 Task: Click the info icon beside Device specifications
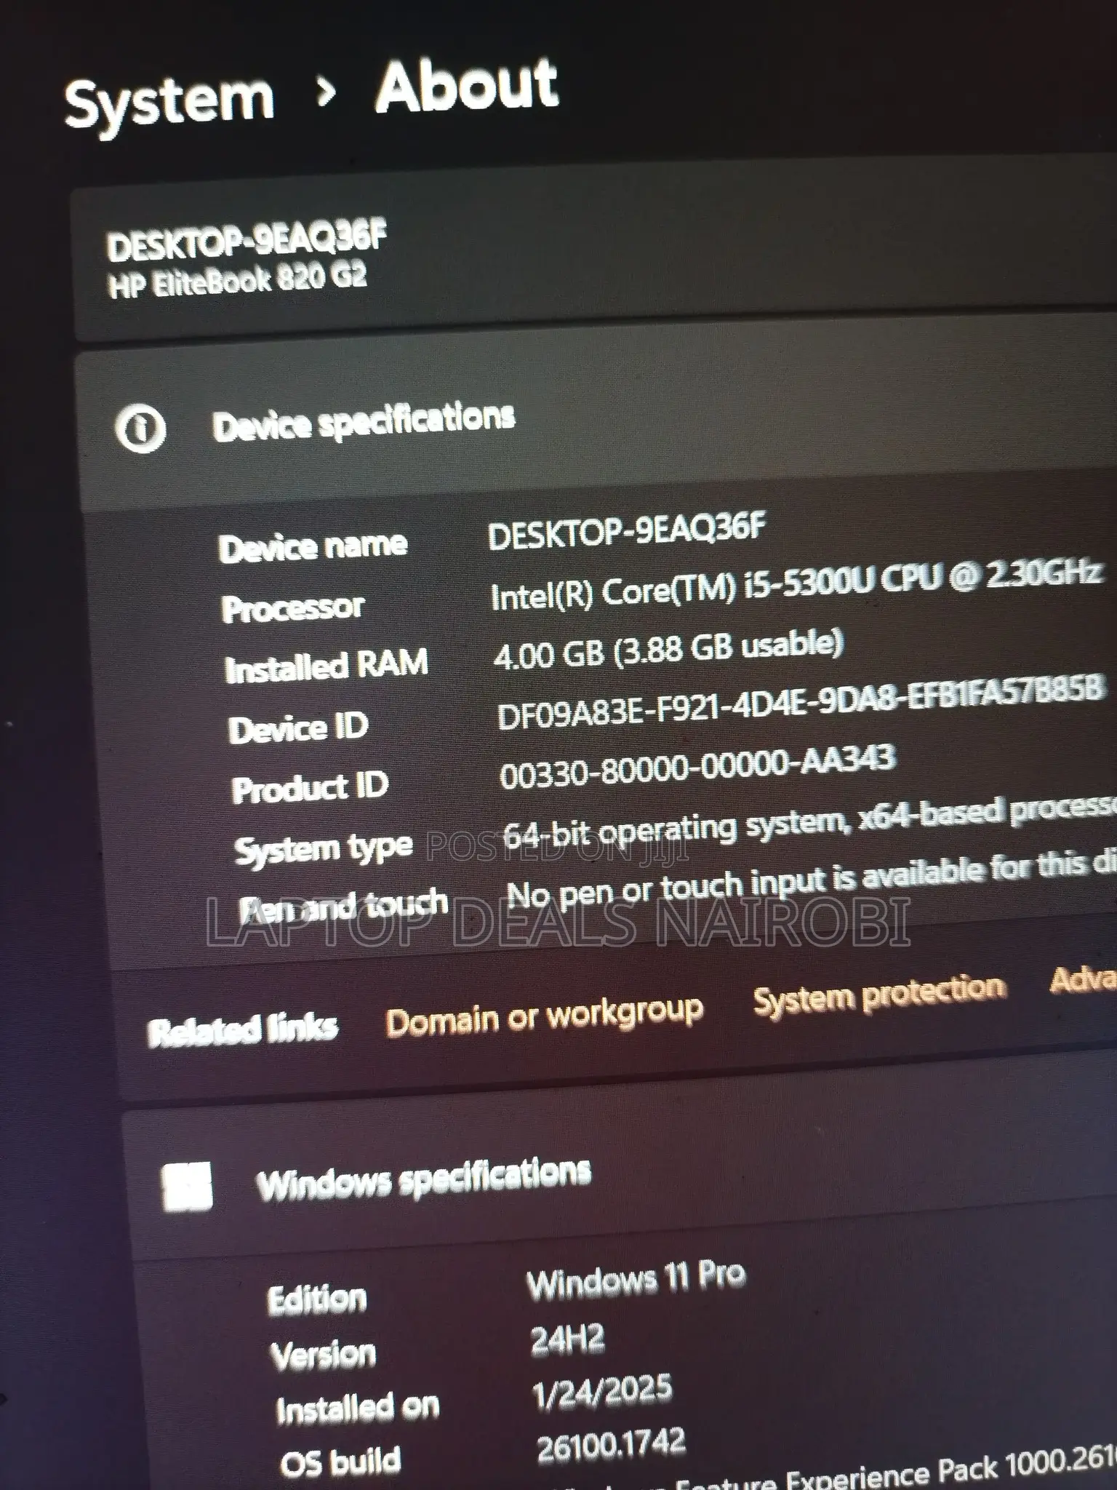140,429
